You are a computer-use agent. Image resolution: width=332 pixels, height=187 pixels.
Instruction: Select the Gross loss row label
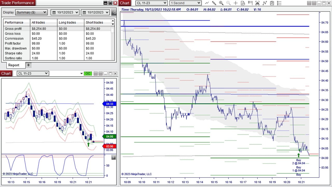pyautogui.click(x=12, y=34)
